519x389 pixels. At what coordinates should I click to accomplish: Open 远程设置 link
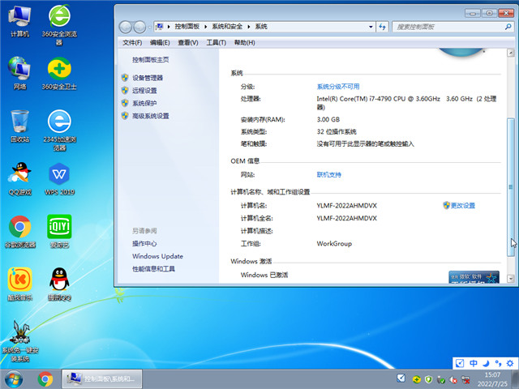point(144,90)
